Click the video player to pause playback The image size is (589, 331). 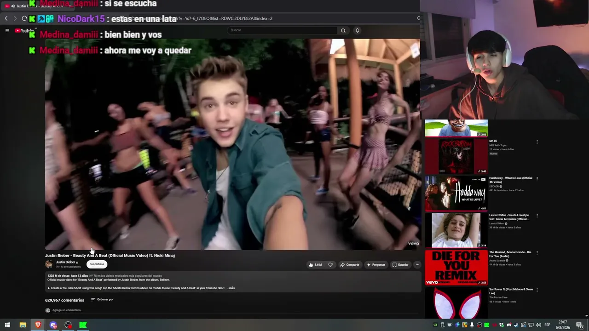(232, 144)
